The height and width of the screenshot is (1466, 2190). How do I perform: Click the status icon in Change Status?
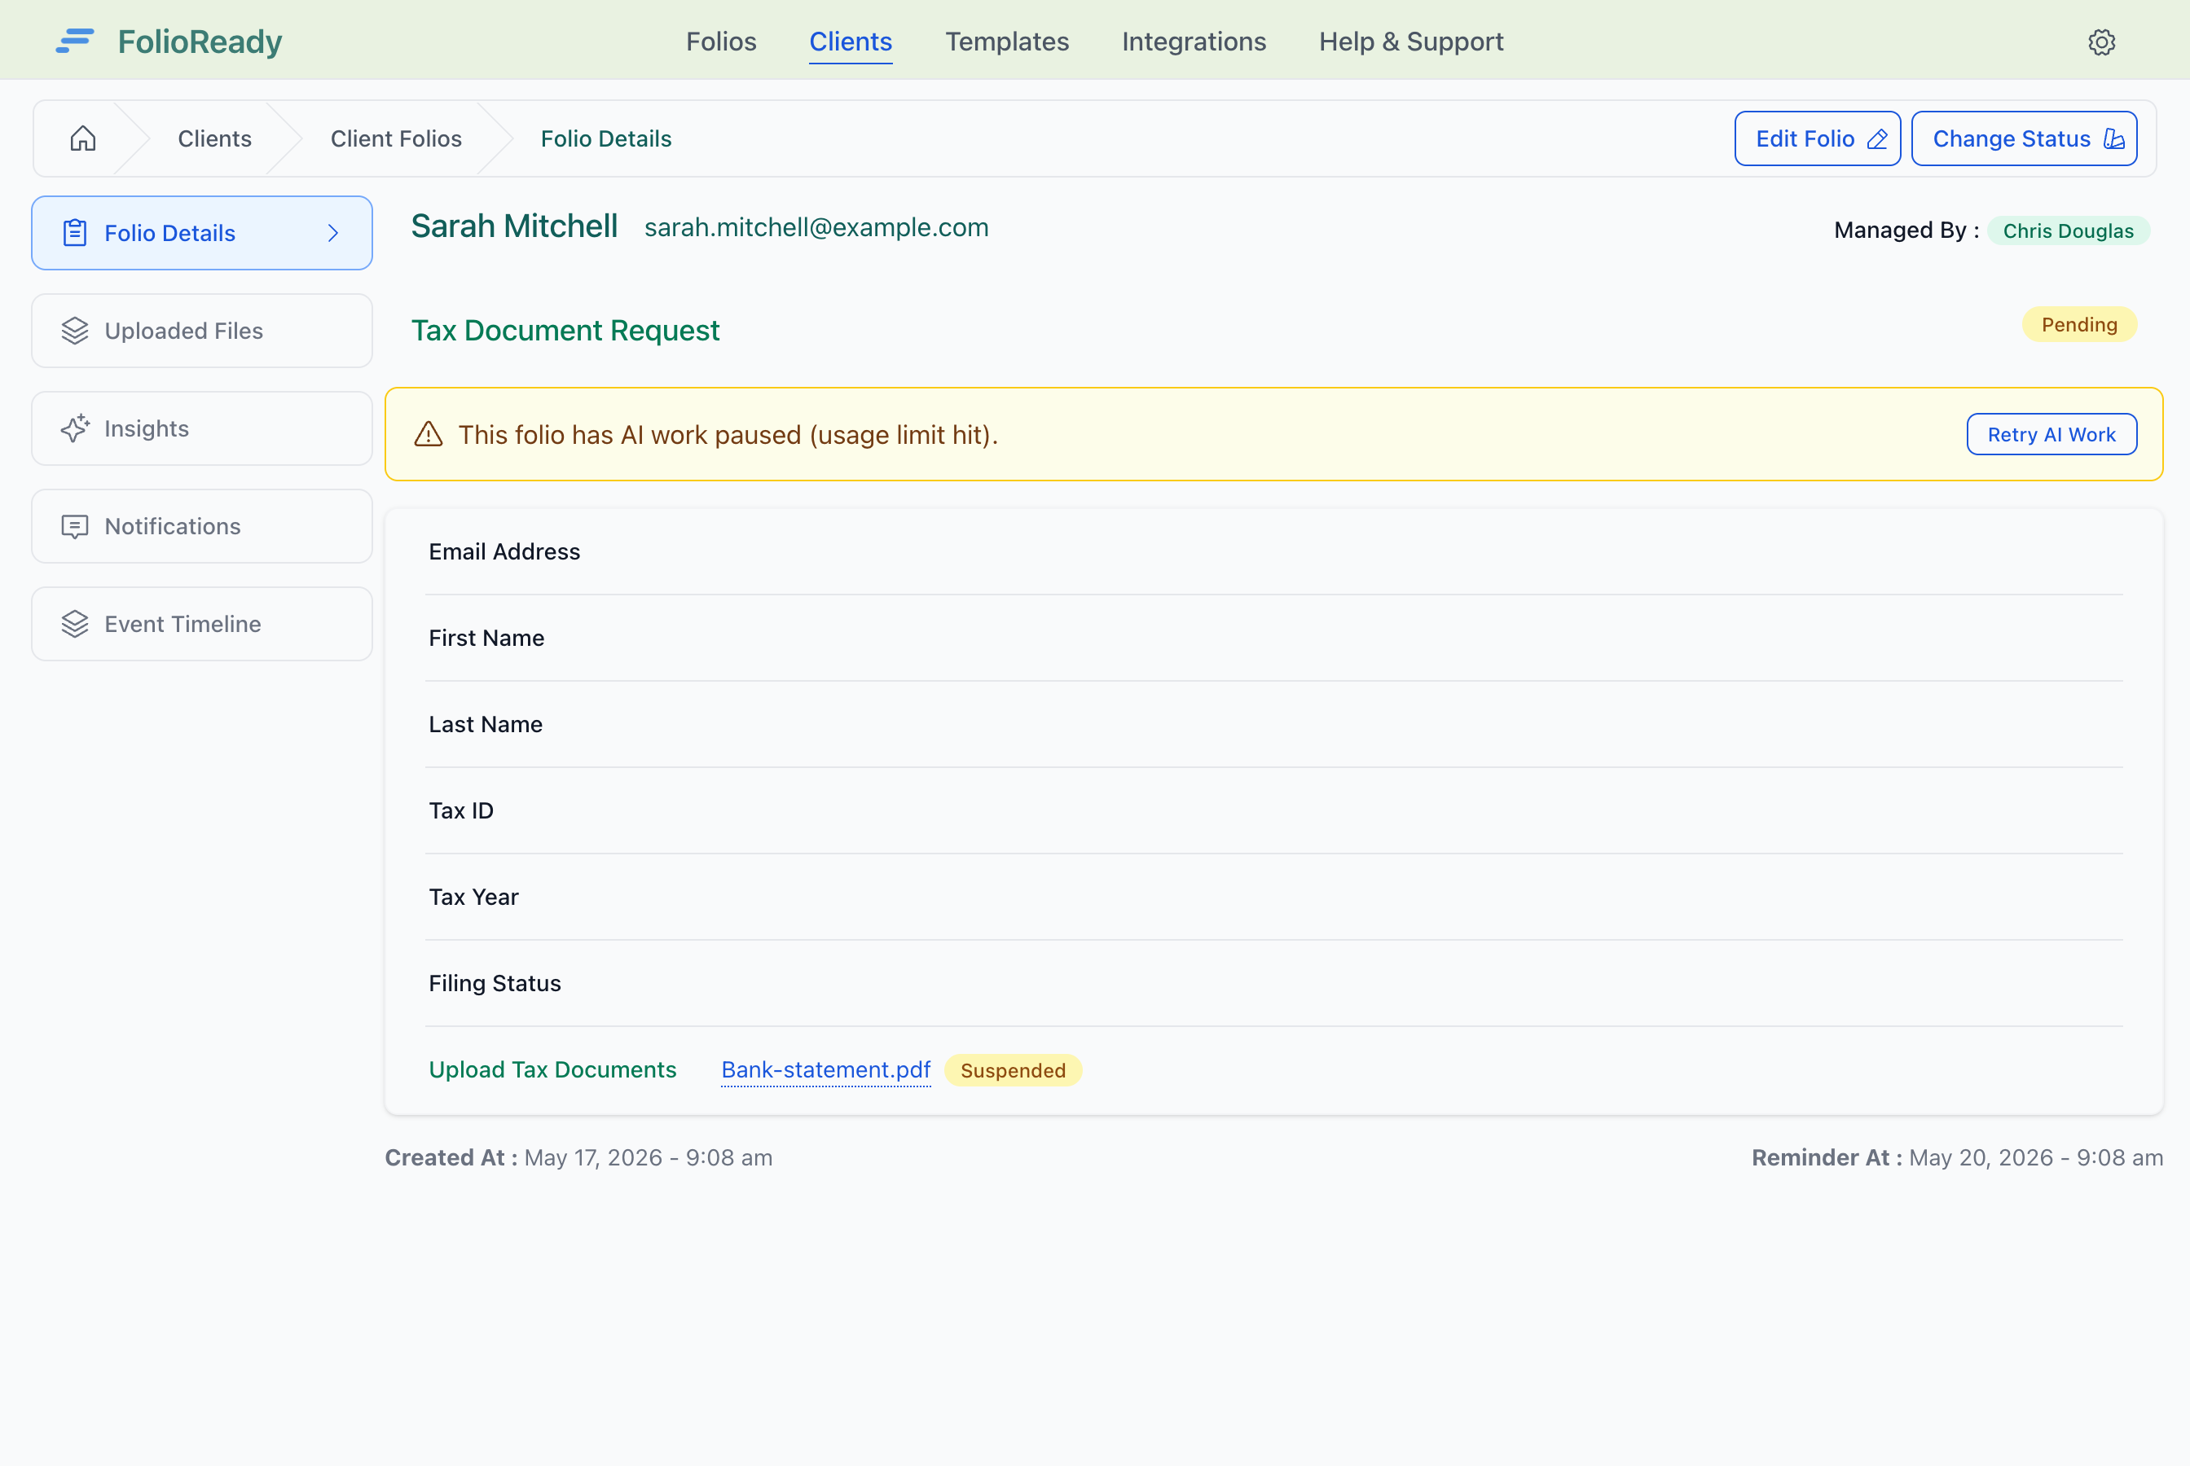pos(2114,139)
